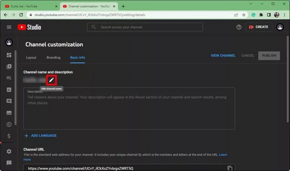The image size is (290, 171).
Task: Open Copyright icon in sidebar
Action: (x=9, y=124)
